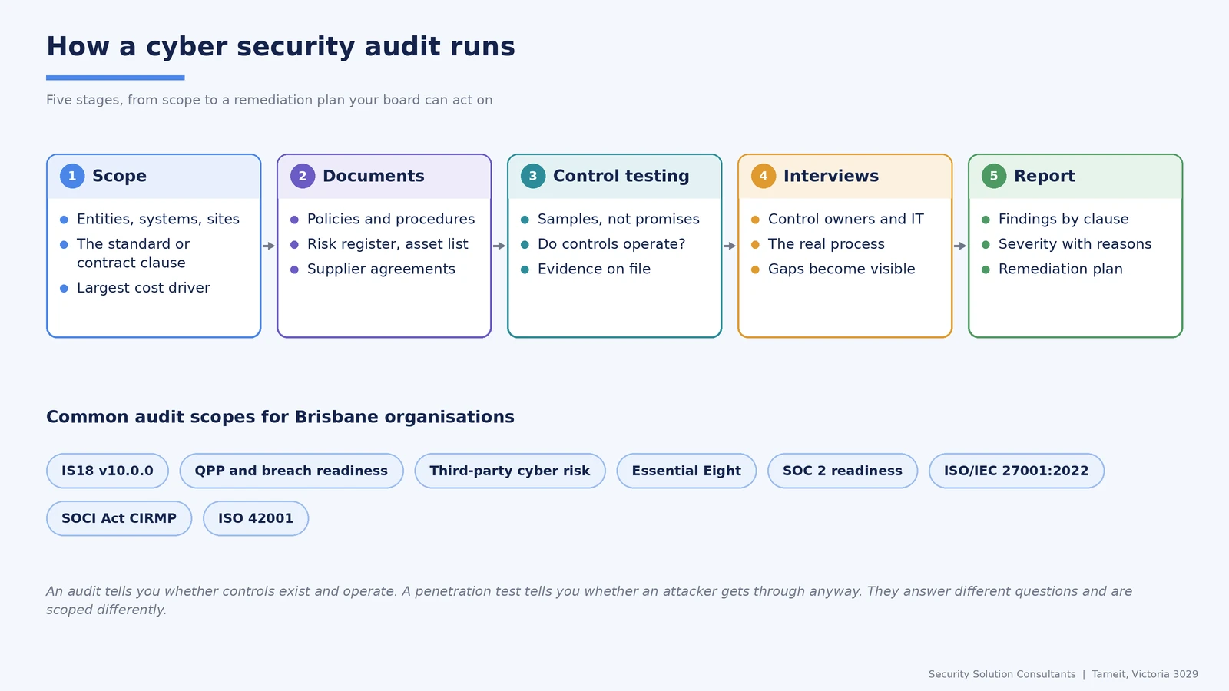The height and width of the screenshot is (691, 1229).
Task: Click 'Largest cost driver' bullet text
Action: click(144, 288)
